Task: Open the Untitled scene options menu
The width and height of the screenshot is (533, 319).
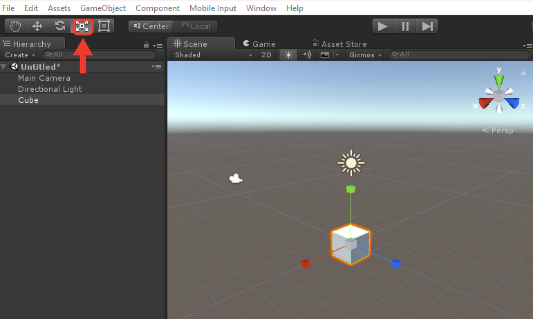Action: pos(156,66)
